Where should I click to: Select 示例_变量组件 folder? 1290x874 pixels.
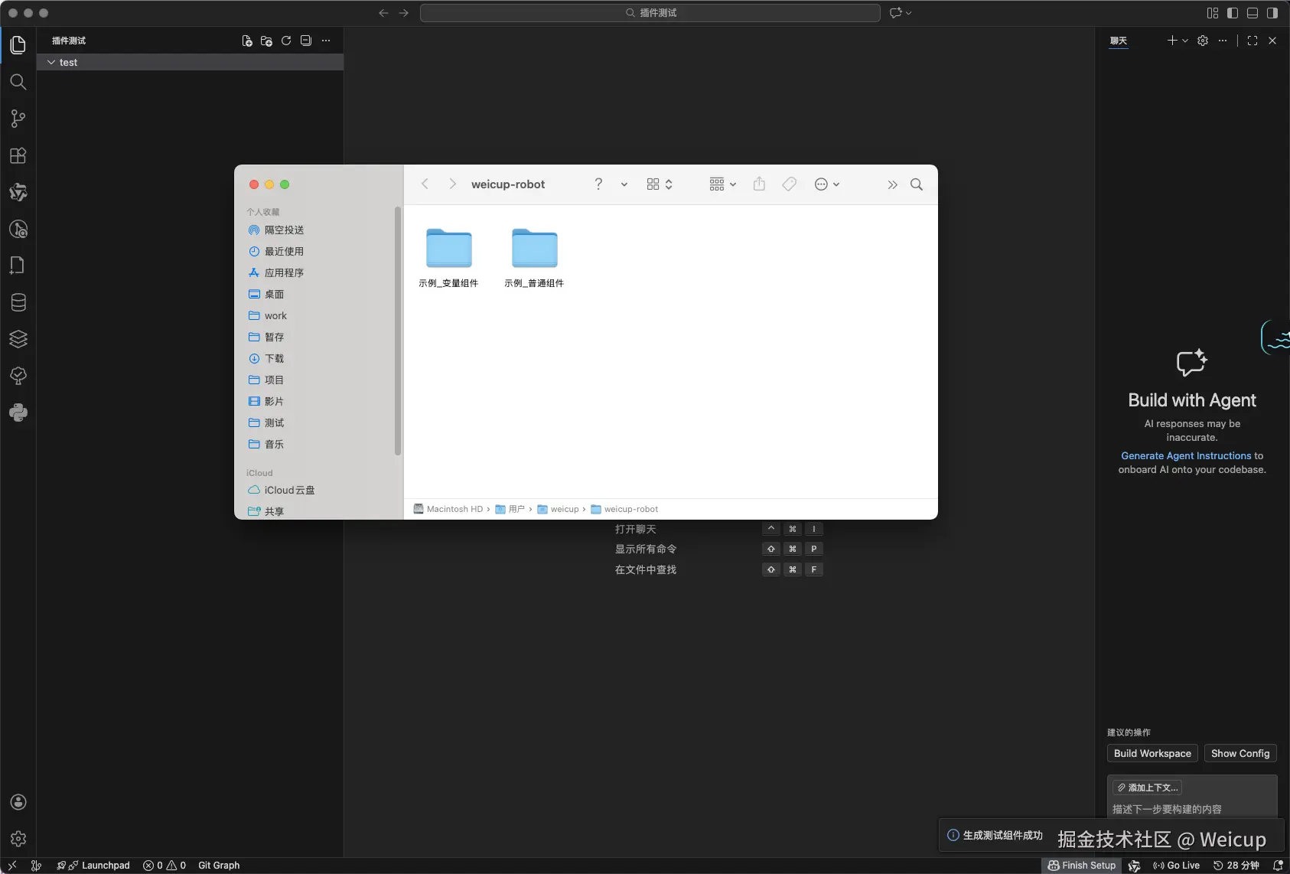point(448,258)
